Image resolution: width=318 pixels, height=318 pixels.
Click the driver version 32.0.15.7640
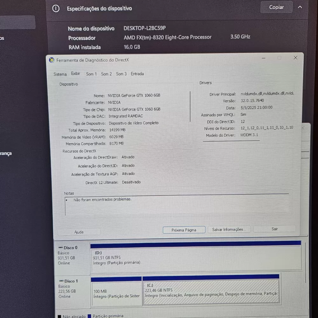point(252,100)
